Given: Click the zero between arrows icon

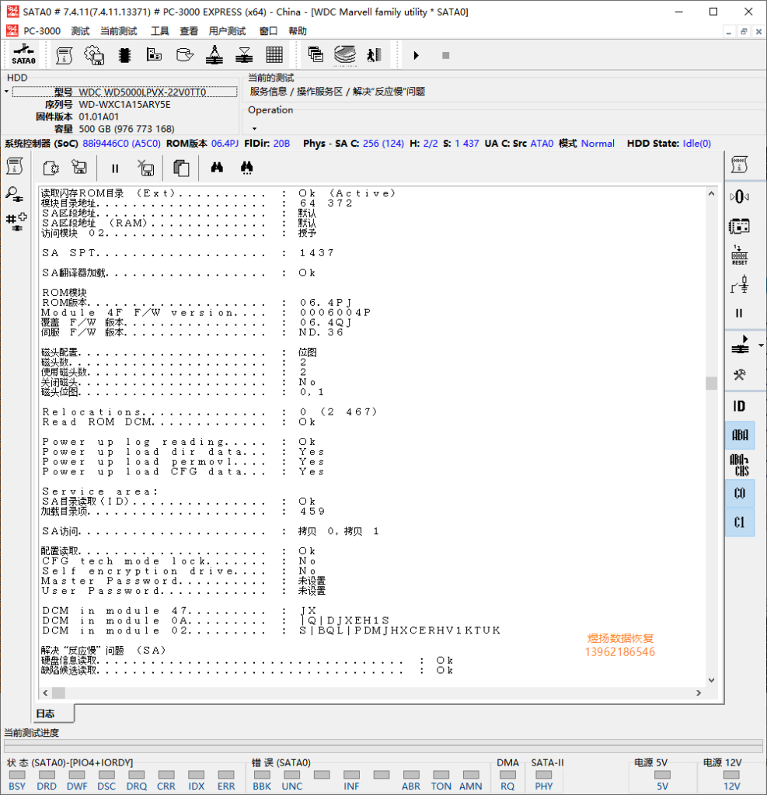Looking at the screenshot, I should click(x=740, y=196).
